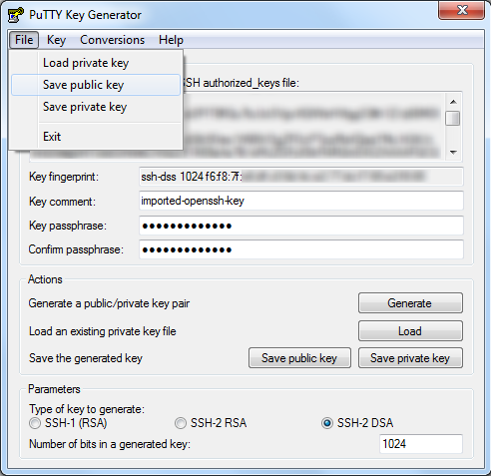The image size is (491, 476).
Task: Close the PuTTY Key Generator window
Action: pos(462,10)
